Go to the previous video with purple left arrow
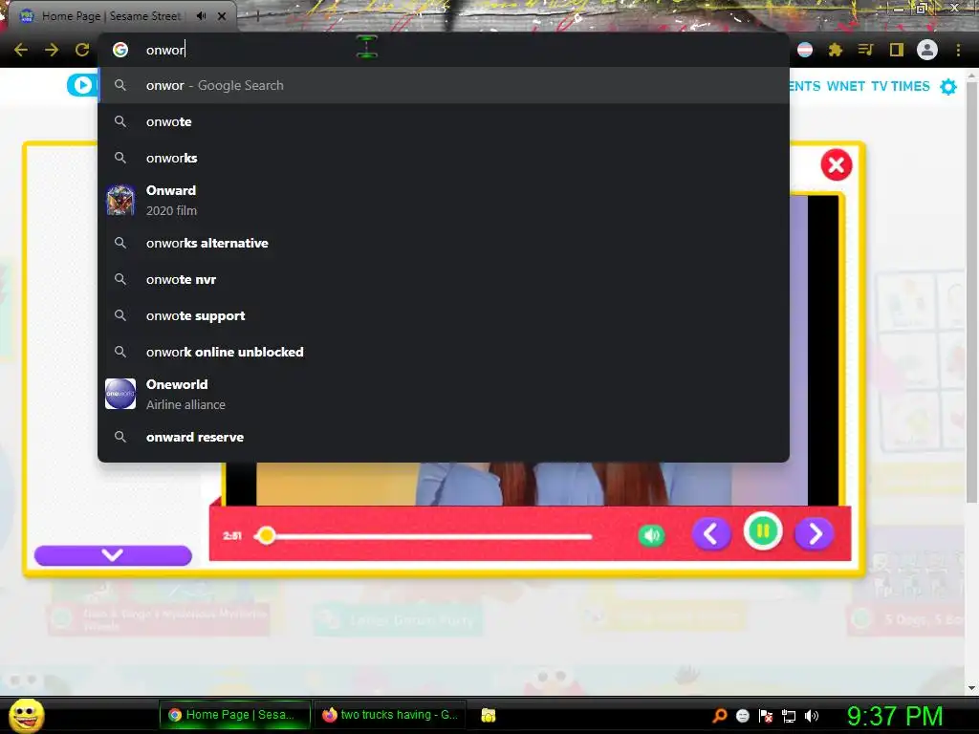The width and height of the screenshot is (979, 734). click(x=711, y=534)
